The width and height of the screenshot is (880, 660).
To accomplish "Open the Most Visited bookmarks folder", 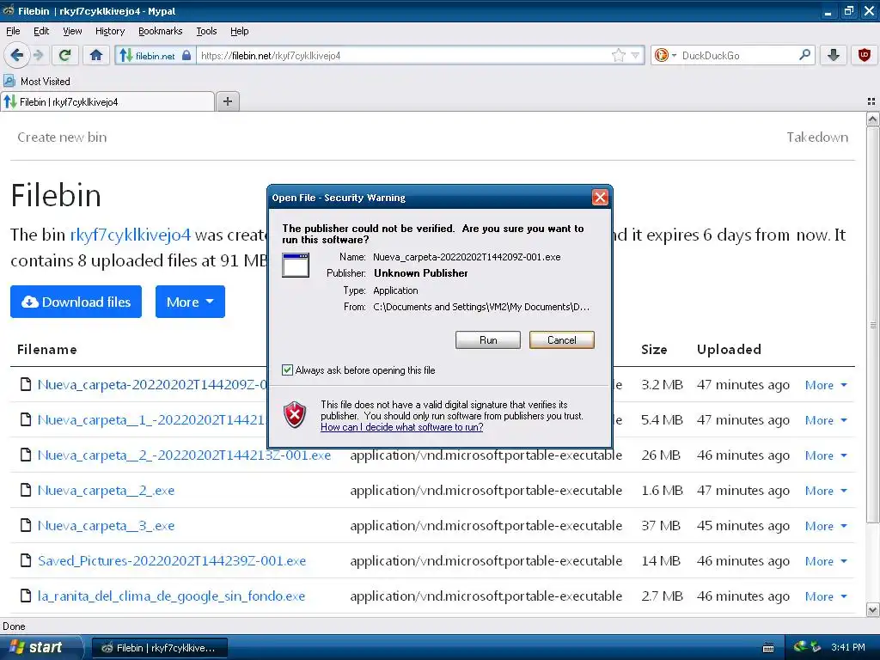I will pyautogui.click(x=37, y=82).
